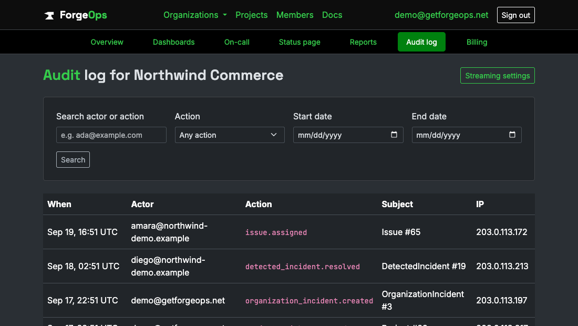
Task: Open the Any action dropdown
Action: (230, 135)
